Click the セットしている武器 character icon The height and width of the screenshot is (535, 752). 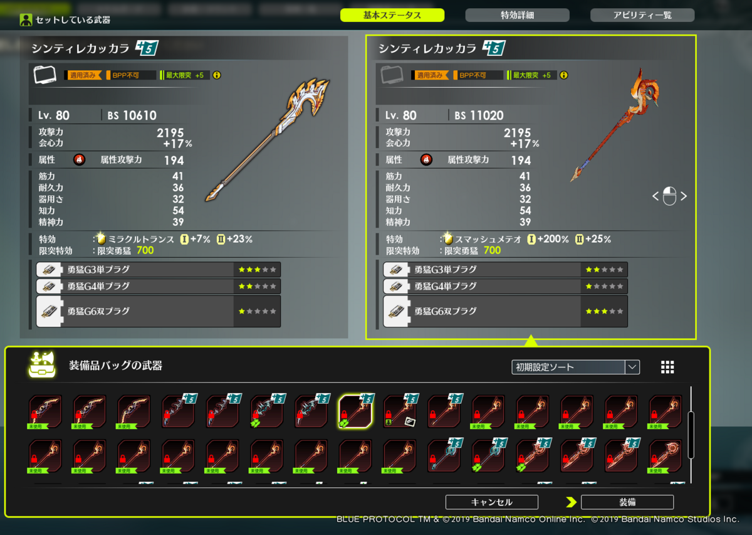(x=26, y=19)
